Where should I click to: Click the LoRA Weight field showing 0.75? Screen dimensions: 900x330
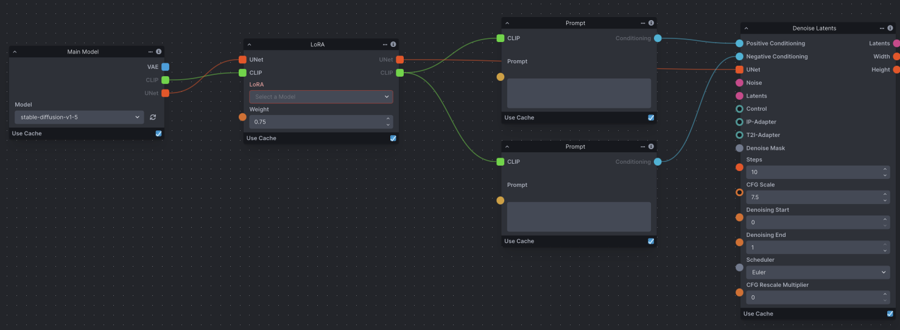[317, 122]
